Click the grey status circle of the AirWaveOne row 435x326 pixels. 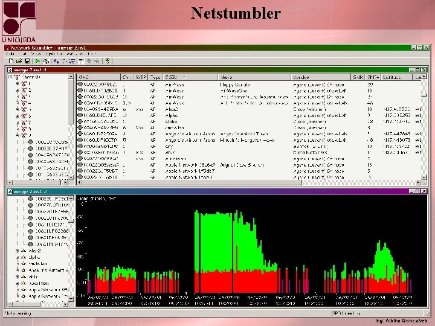[x=80, y=91]
